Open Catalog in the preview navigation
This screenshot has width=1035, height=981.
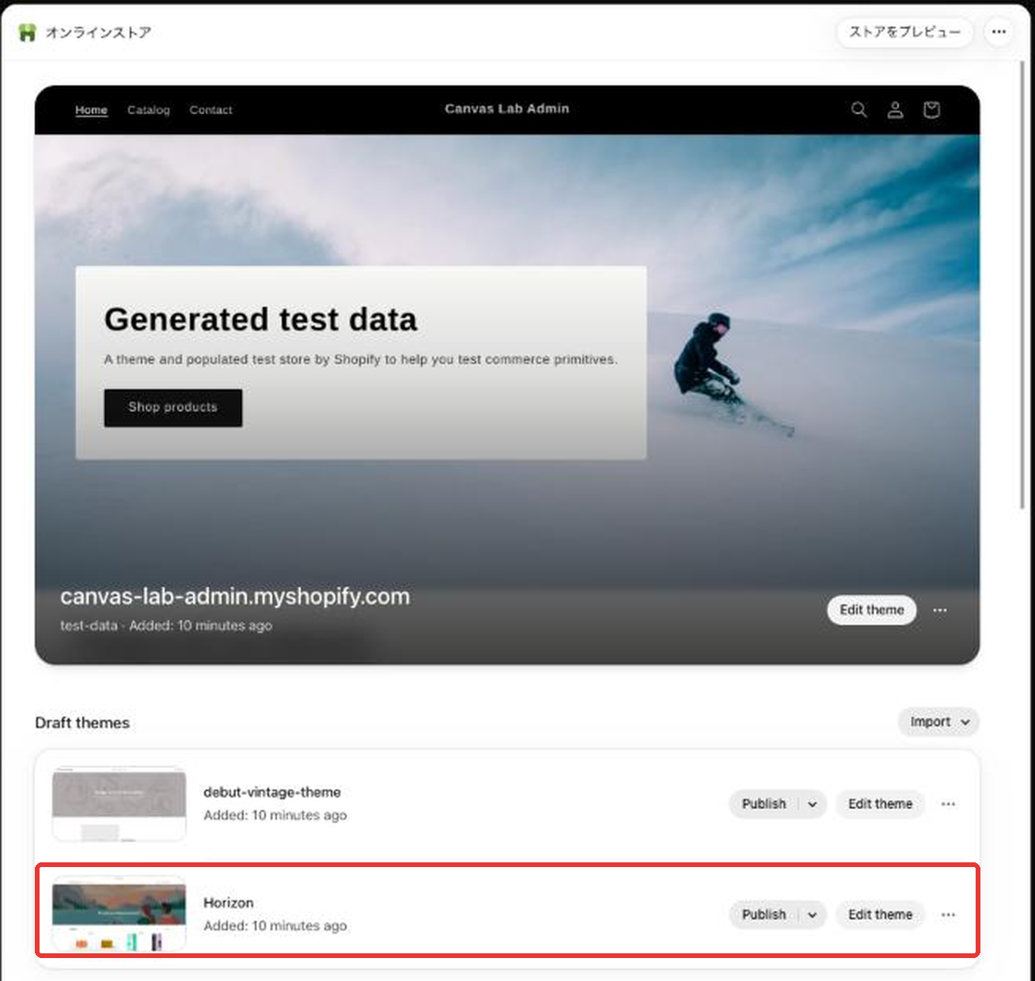coord(149,110)
